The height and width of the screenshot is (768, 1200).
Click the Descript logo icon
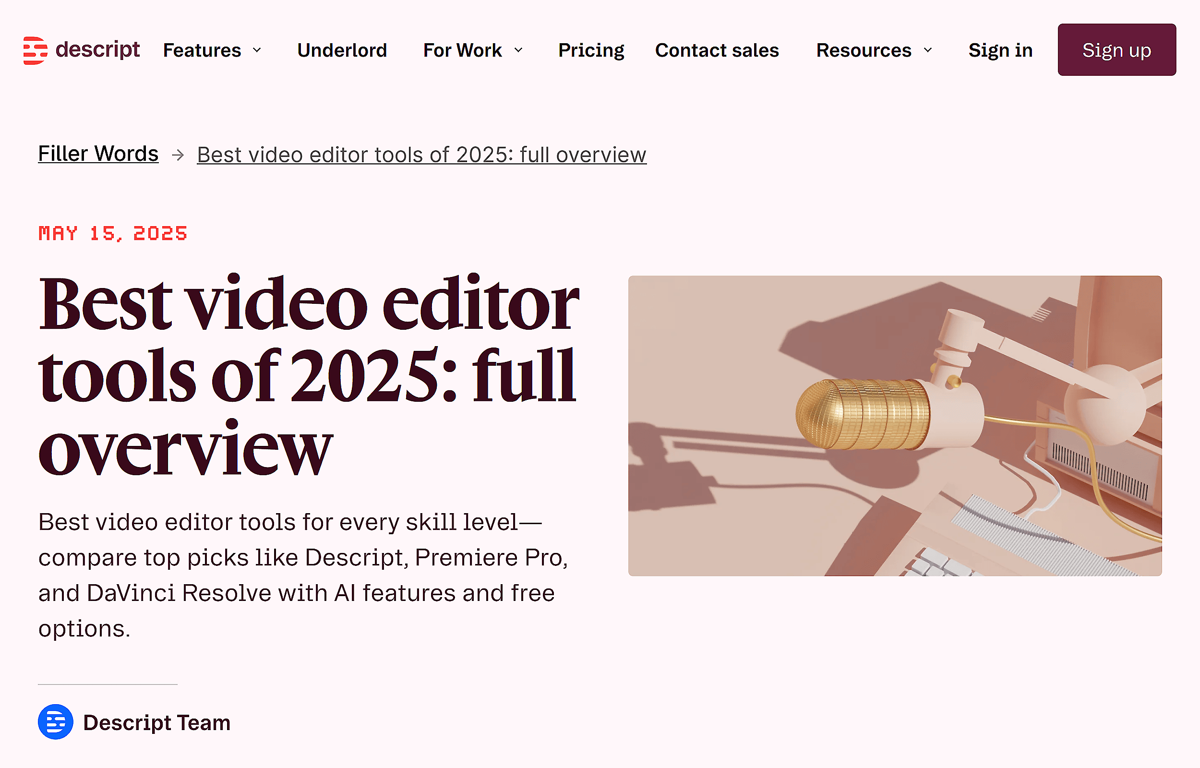coord(34,49)
